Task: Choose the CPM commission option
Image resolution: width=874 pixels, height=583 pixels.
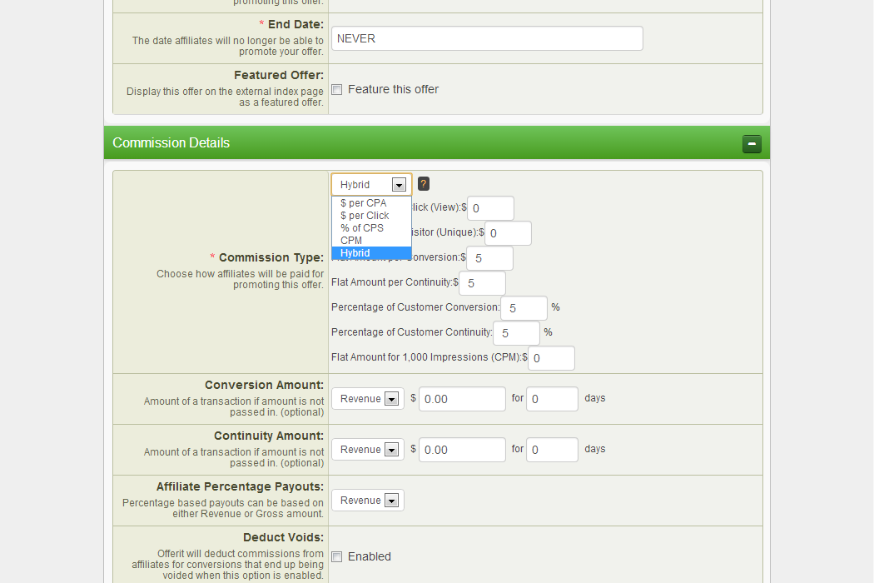Action: pyautogui.click(x=351, y=241)
